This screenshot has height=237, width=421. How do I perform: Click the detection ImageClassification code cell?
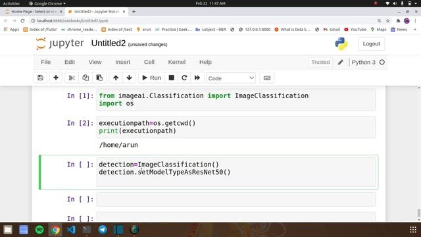click(236, 172)
